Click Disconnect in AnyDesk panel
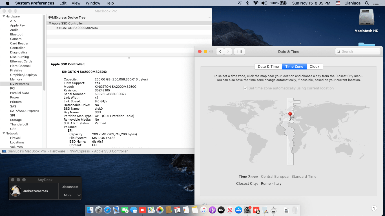Image resolution: width=385 pixels, height=216 pixels. click(70, 187)
